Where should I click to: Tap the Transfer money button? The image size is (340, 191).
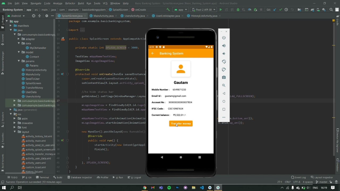(181, 124)
